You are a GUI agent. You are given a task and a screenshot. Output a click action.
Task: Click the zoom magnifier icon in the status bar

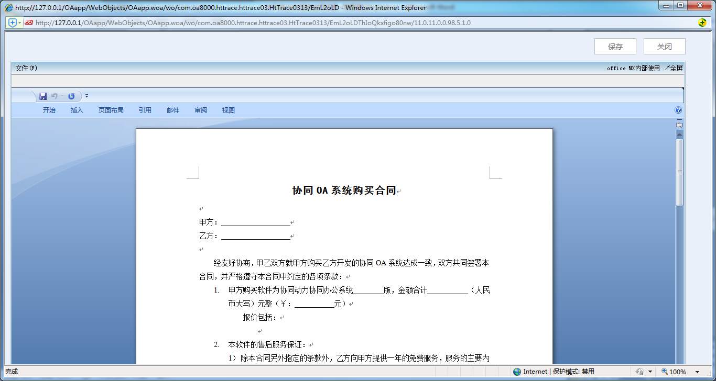click(x=664, y=372)
